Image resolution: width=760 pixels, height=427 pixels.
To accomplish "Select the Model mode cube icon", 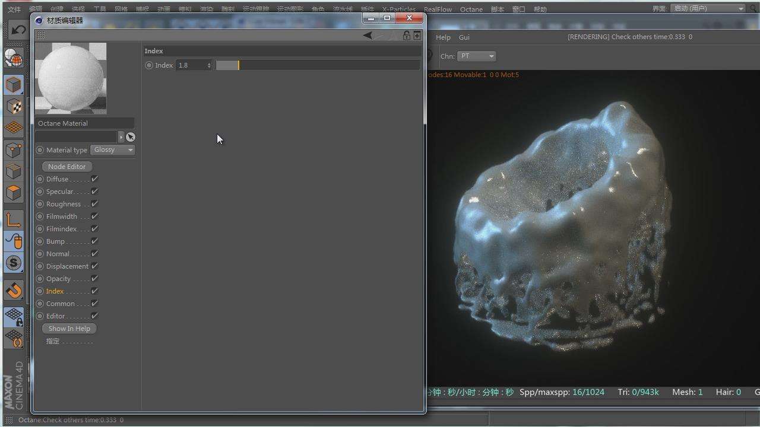I will pos(14,85).
